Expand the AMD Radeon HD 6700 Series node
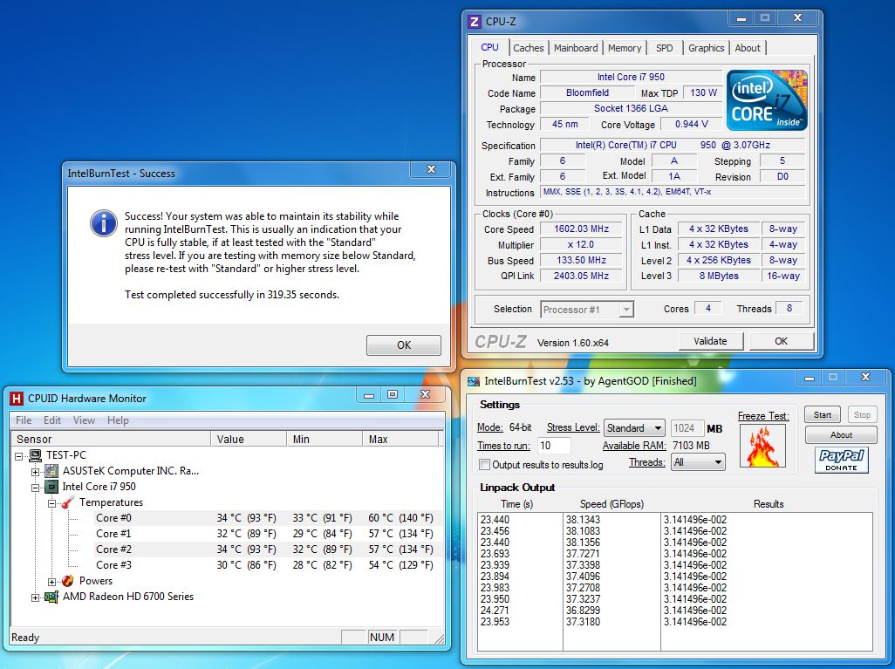 pyautogui.click(x=36, y=597)
